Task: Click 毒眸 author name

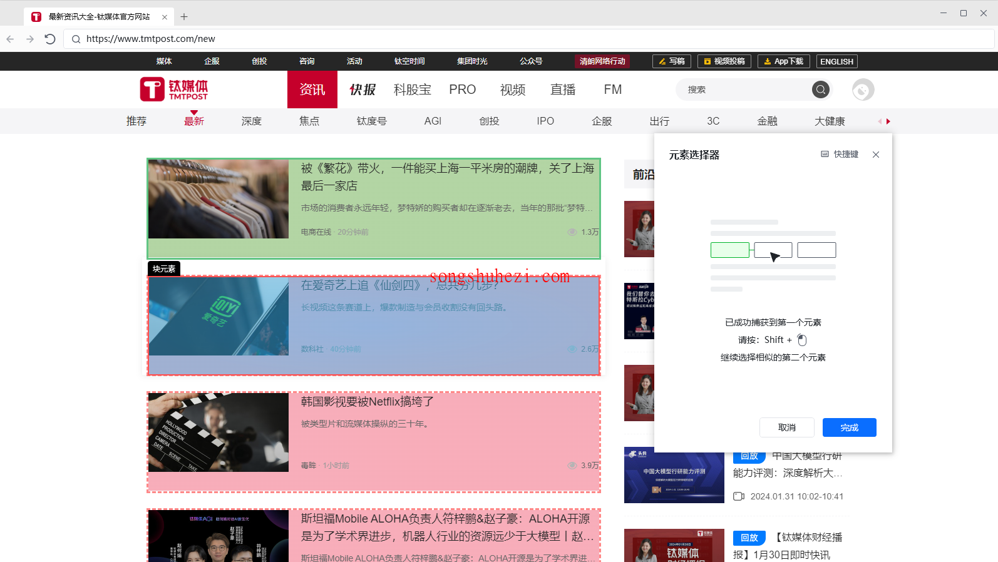Action: (x=309, y=466)
